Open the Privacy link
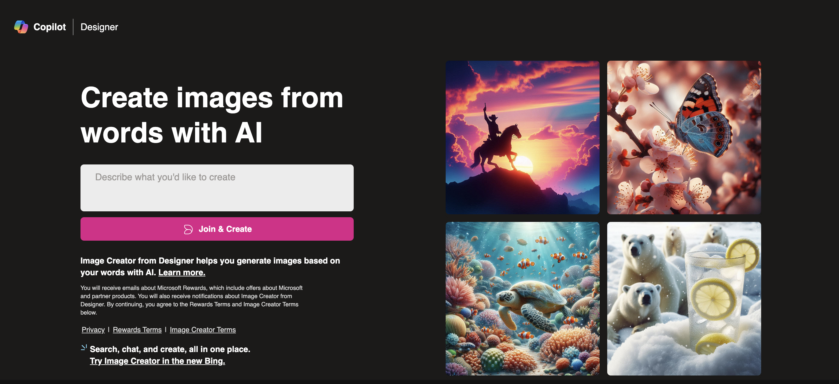The image size is (839, 384). pyautogui.click(x=93, y=329)
